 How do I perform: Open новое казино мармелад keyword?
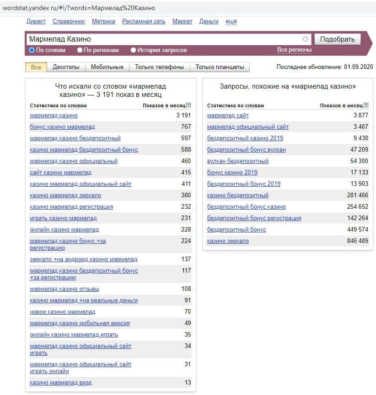coord(63,312)
